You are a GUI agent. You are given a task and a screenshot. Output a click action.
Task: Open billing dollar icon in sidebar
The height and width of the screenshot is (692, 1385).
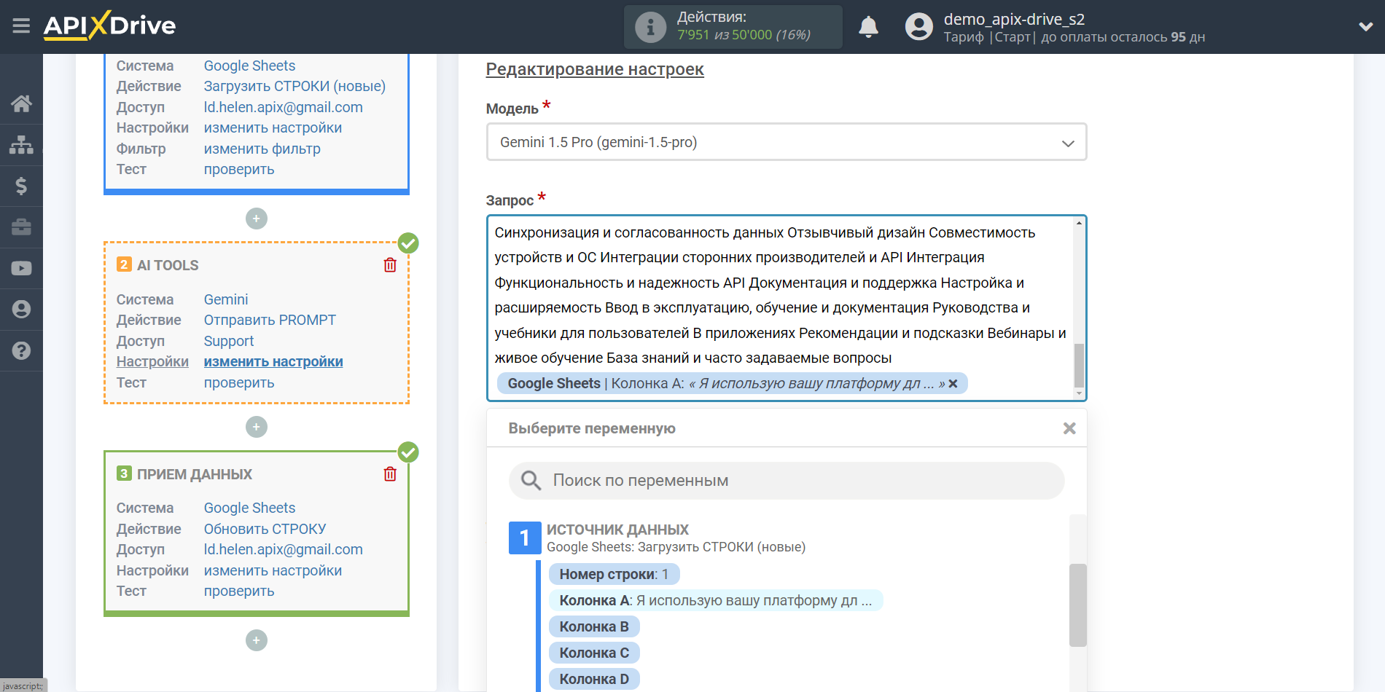click(21, 186)
